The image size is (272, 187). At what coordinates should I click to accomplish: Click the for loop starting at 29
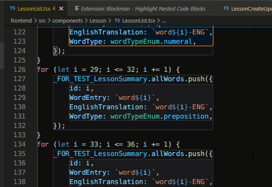click(x=108, y=70)
